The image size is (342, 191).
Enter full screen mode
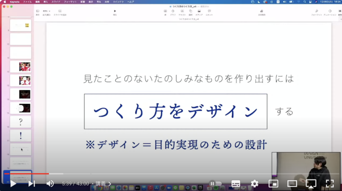pos(330,183)
